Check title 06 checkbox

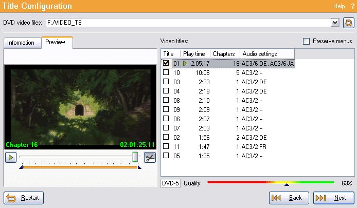point(166,119)
